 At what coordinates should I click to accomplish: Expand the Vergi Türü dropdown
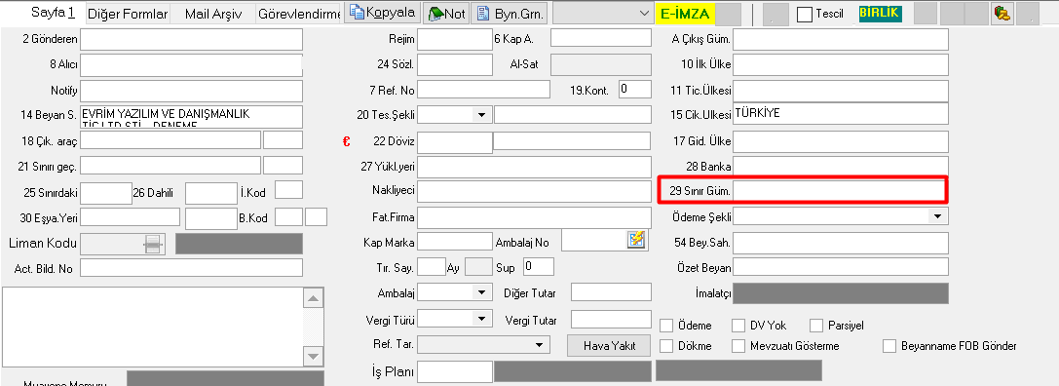[481, 319]
